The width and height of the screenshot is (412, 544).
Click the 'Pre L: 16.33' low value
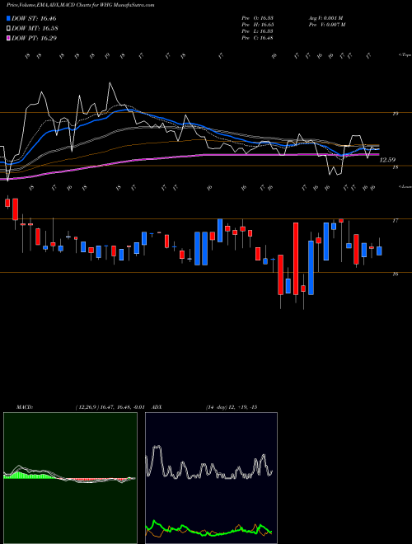coord(258,31)
